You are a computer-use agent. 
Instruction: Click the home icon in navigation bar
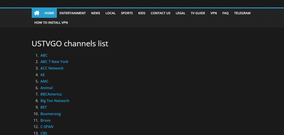point(37,13)
